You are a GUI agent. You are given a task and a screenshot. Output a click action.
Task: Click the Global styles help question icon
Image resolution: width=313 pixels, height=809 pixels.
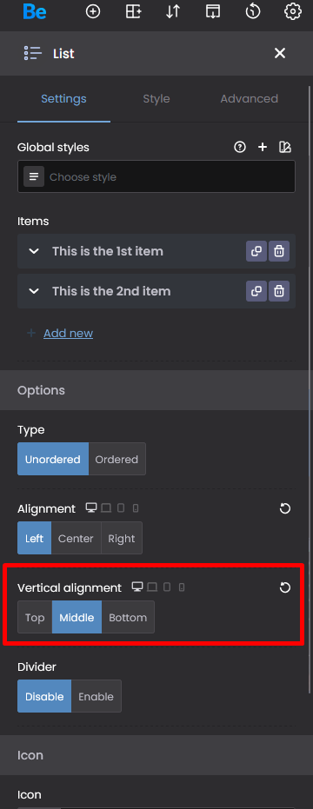tap(240, 147)
